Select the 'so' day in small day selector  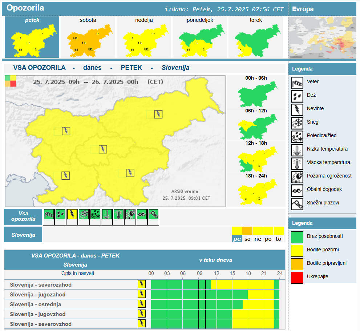point(247,235)
